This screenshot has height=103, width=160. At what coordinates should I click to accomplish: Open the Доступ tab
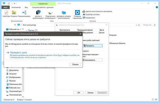tap(102, 33)
